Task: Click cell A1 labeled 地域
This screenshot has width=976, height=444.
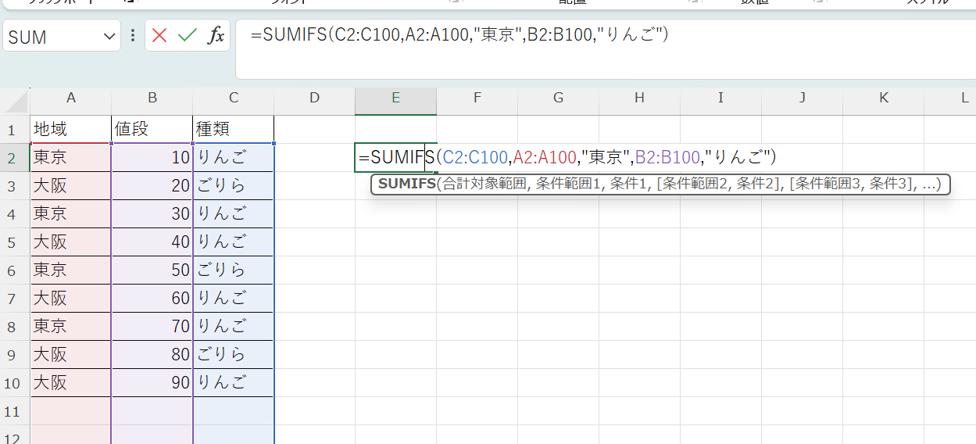Action: point(71,129)
